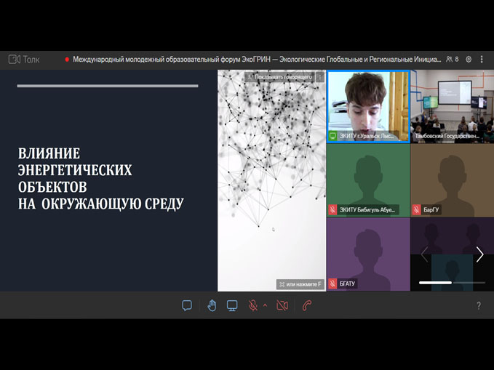494x370 pixels.
Task: Click the Толк logo icon
Action: (x=15, y=60)
